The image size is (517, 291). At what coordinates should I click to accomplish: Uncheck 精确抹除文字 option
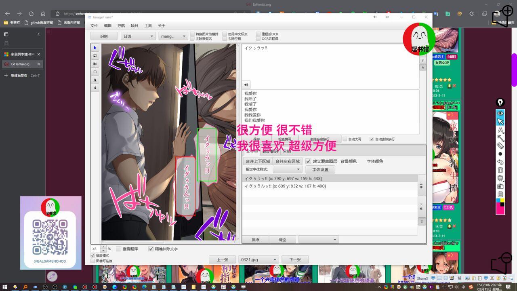[x=151, y=249]
